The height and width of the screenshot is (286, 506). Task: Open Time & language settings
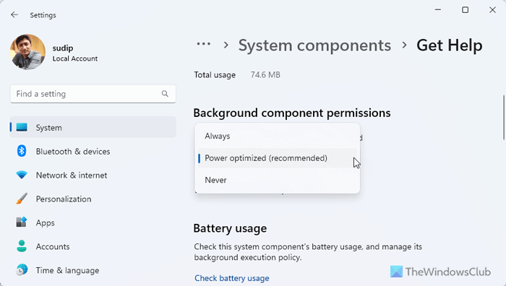93,270
